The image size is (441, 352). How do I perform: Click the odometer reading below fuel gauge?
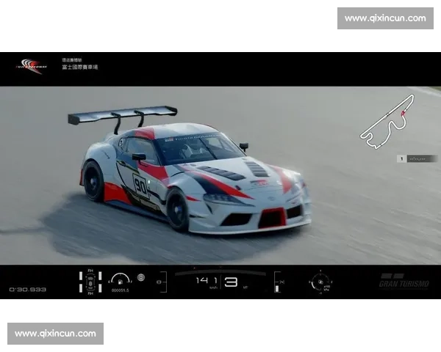[120, 290]
